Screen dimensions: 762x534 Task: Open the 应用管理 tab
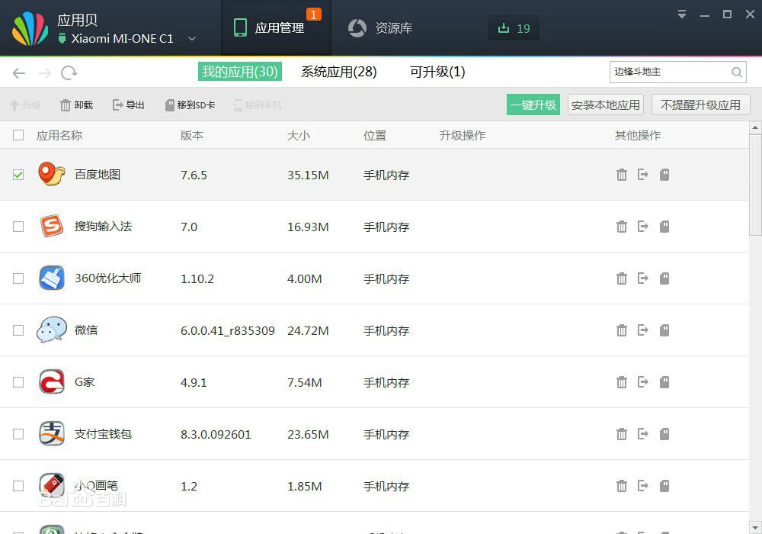click(x=276, y=27)
